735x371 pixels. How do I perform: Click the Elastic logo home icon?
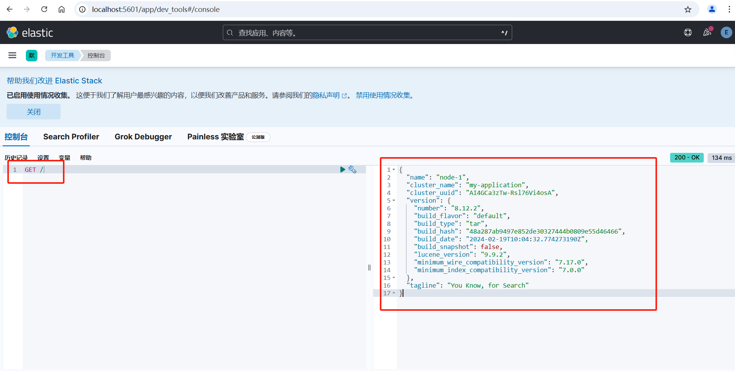(12, 33)
